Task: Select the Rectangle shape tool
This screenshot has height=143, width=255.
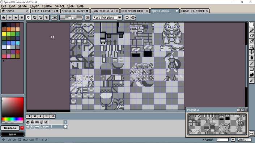Action: tap(252, 69)
